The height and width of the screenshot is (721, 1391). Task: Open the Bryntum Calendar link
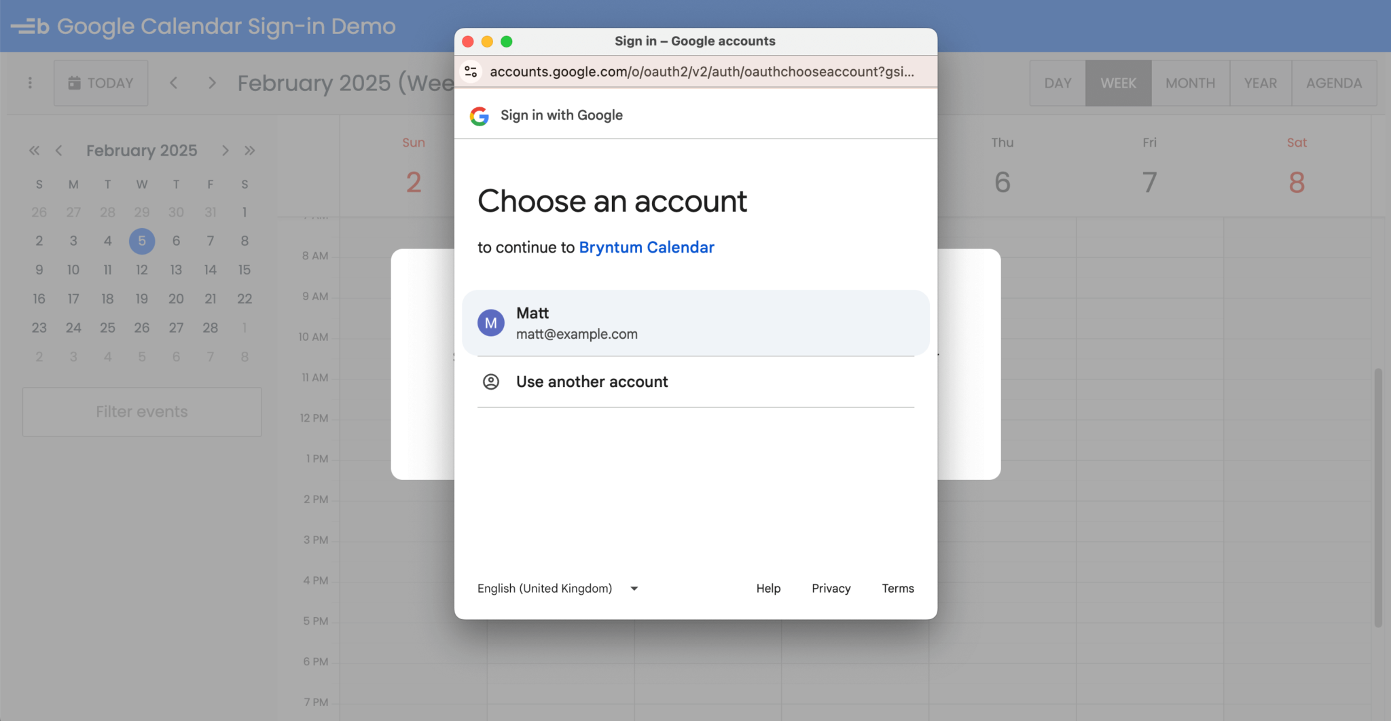pos(646,248)
